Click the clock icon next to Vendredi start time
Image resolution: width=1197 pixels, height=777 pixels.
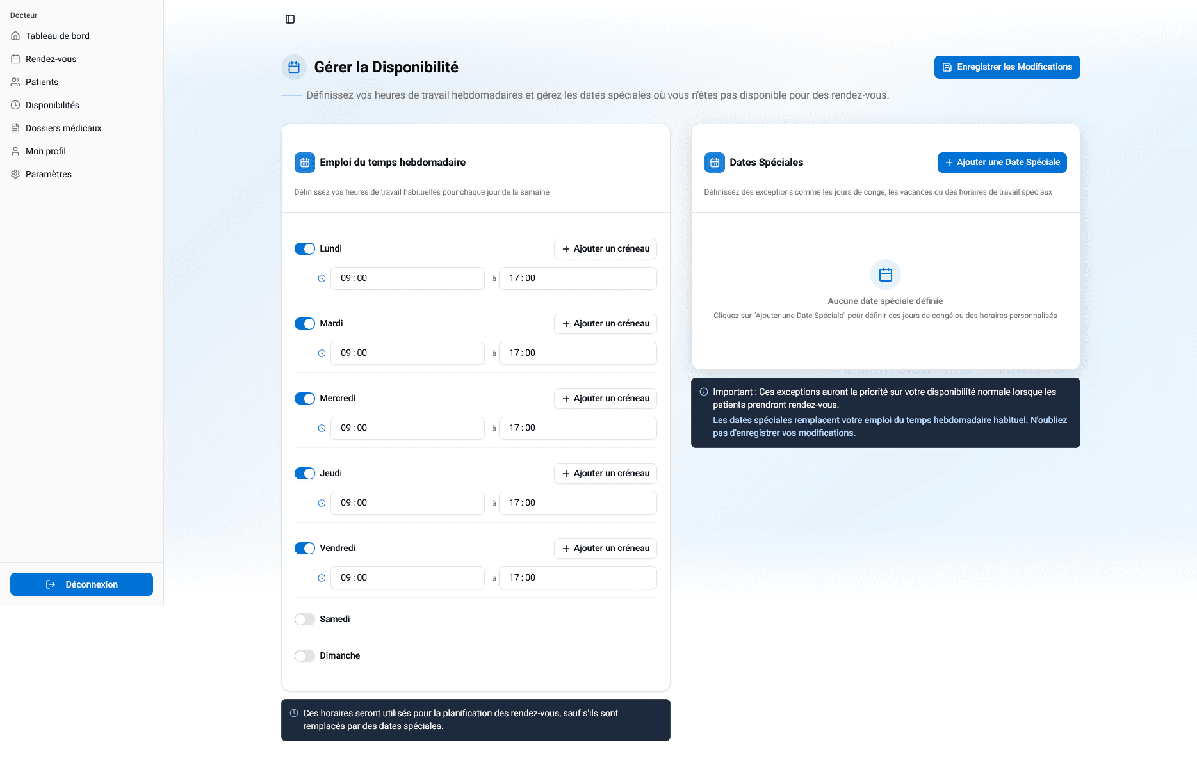pyautogui.click(x=322, y=577)
